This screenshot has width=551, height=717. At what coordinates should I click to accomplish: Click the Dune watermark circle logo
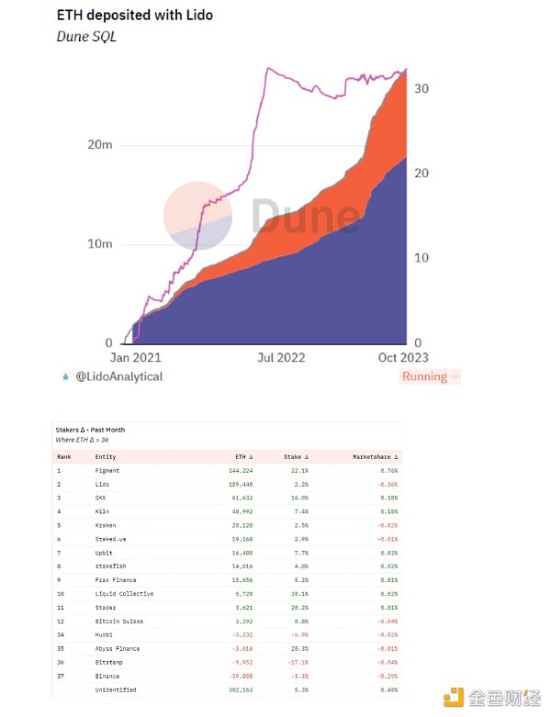click(x=197, y=216)
